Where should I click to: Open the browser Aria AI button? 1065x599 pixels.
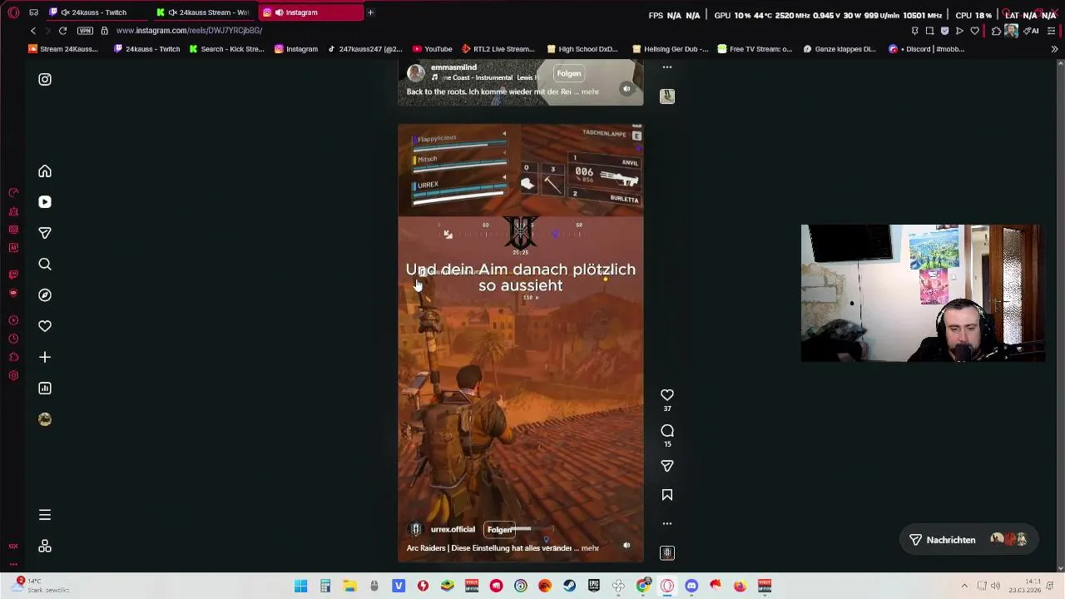point(1033,31)
